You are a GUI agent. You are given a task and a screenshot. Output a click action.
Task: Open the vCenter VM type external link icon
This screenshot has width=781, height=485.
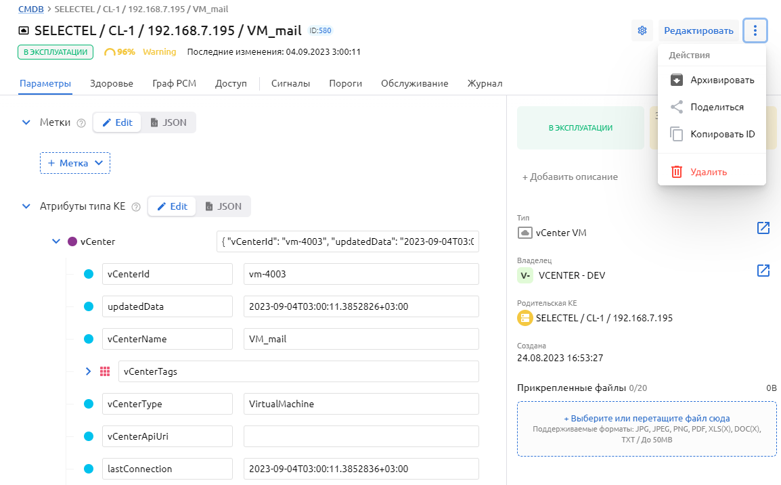(763, 228)
